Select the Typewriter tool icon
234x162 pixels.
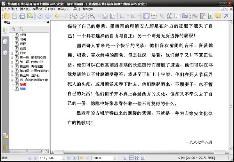click(177, 16)
